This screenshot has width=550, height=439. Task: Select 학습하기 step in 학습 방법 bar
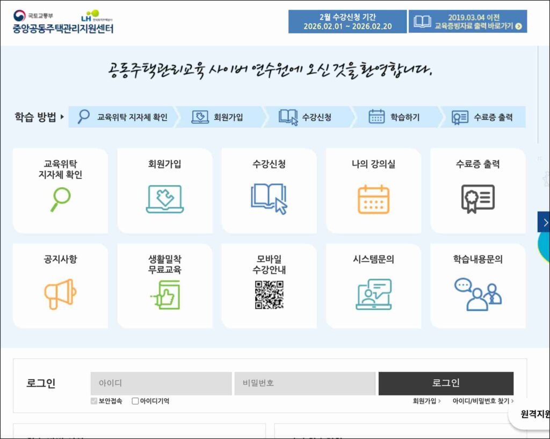click(x=393, y=117)
